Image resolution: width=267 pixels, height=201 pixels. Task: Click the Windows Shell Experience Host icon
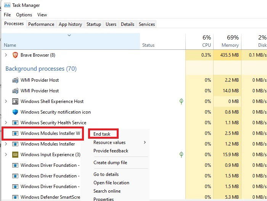point(15,101)
